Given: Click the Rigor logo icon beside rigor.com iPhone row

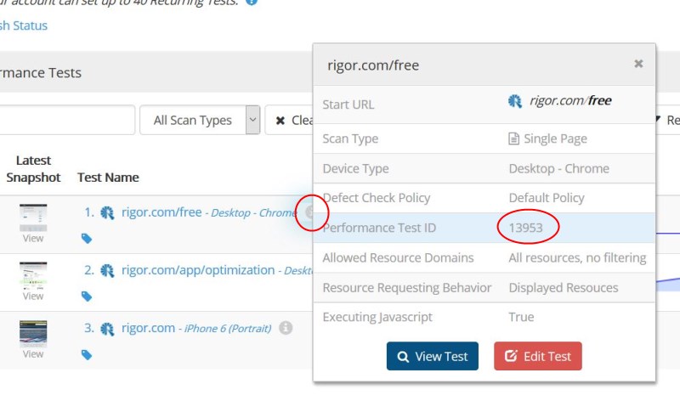Looking at the screenshot, I should pos(107,329).
